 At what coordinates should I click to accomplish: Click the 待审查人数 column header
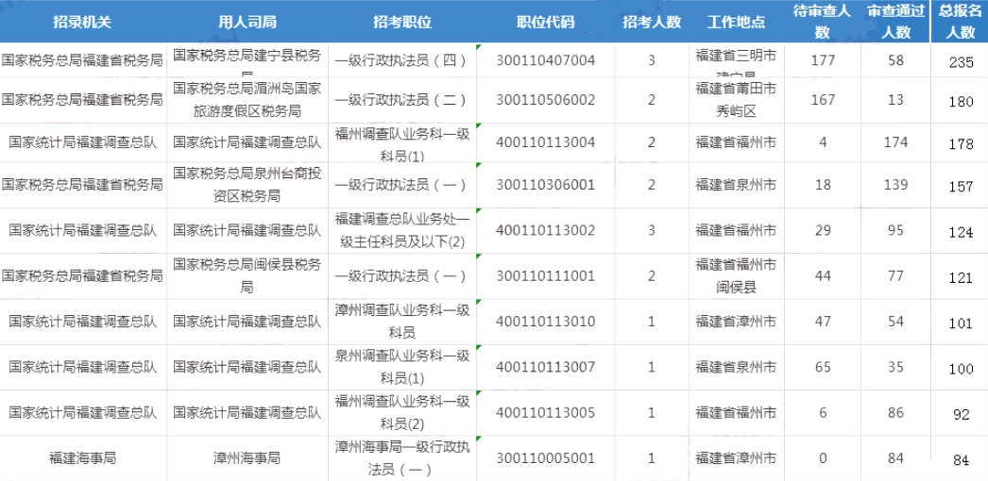(823, 22)
